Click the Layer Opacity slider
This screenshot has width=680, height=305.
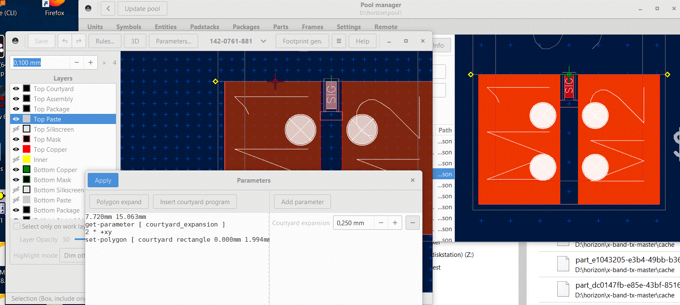pos(80,239)
